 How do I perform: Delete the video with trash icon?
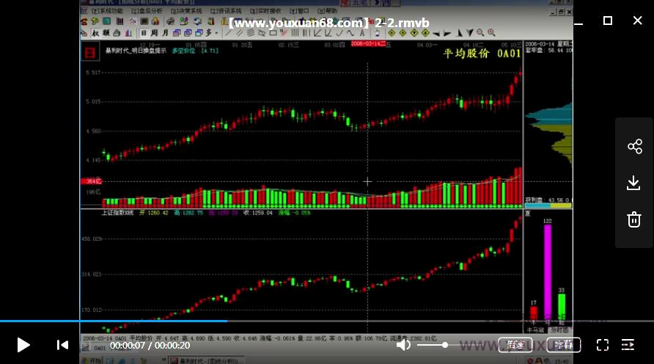pyautogui.click(x=634, y=219)
